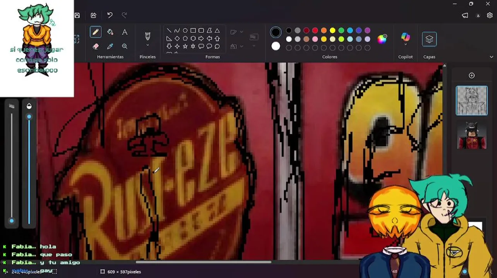497x278 pixels.
Task: Click the horizontal canvas scrollbar
Action: pyautogui.click(x=204, y=262)
